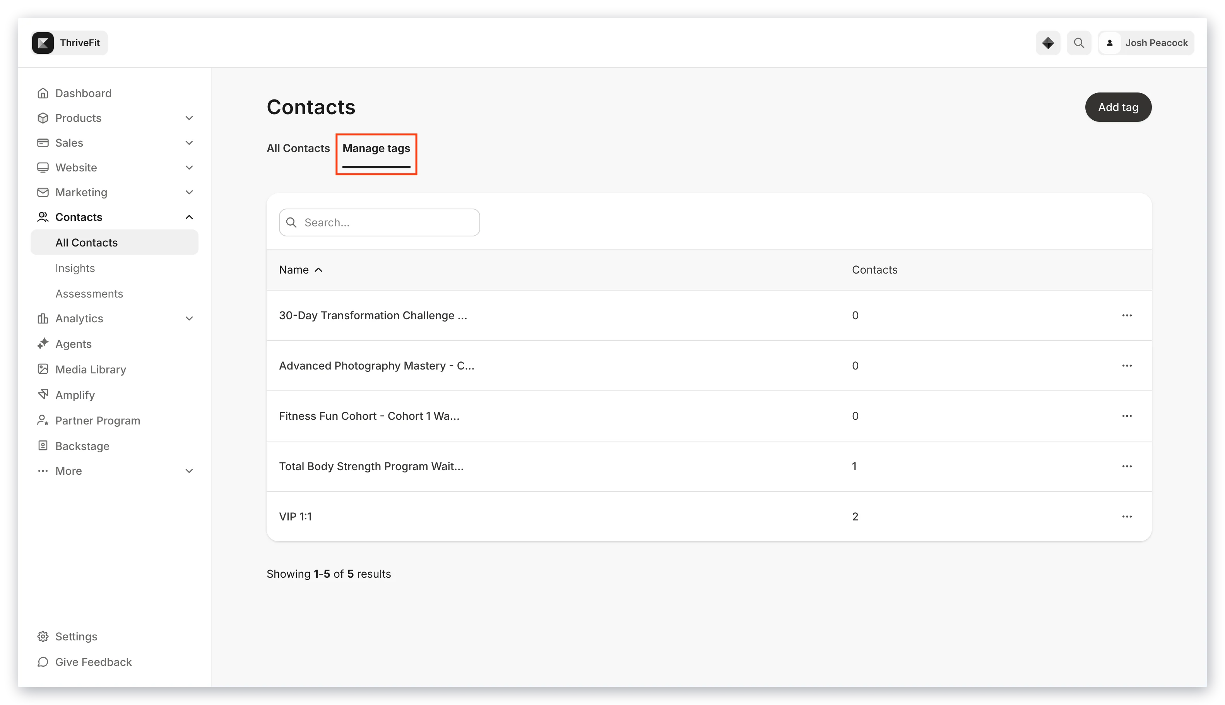This screenshot has height=705, width=1225.
Task: Select the Manage tags tab
Action: tap(376, 148)
